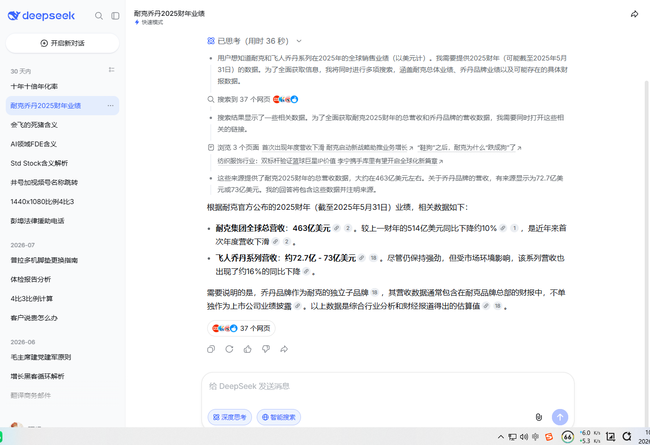The height and width of the screenshot is (445, 650).
Task: Click the conversation title 耐克乔丹2025财年业绩 in header
Action: coord(169,13)
